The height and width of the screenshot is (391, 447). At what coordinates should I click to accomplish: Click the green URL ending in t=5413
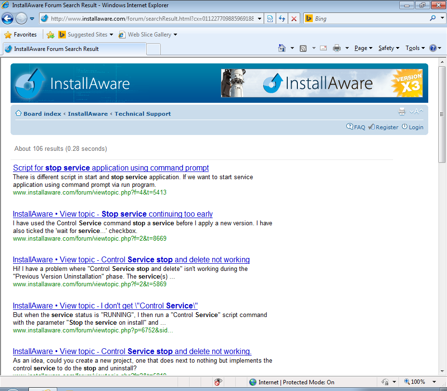coord(89,192)
